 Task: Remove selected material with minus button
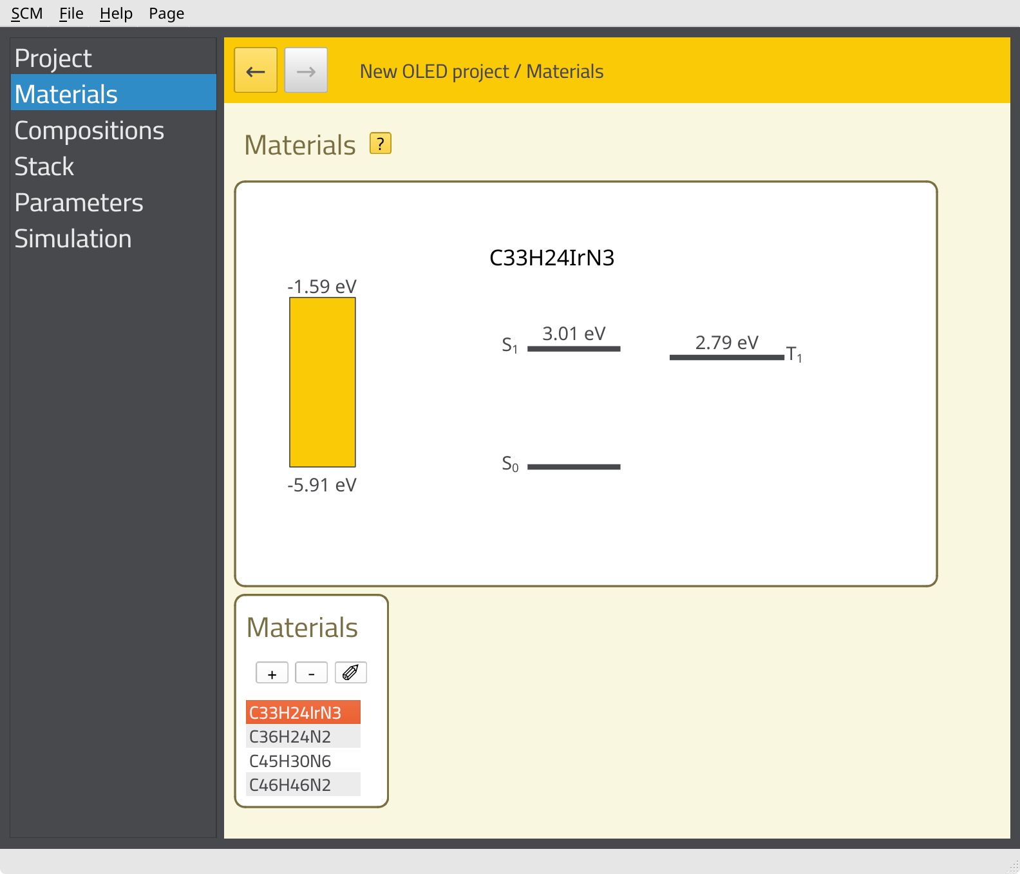[311, 673]
